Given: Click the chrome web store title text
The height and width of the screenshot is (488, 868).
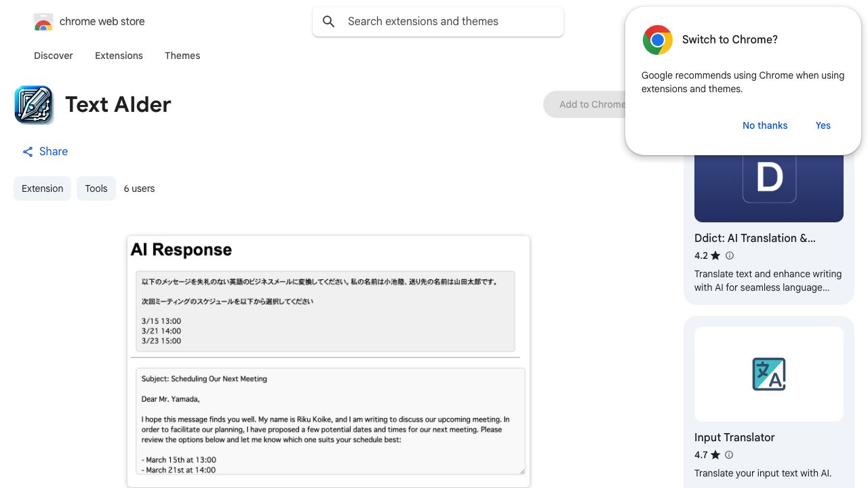Looking at the screenshot, I should coord(102,22).
